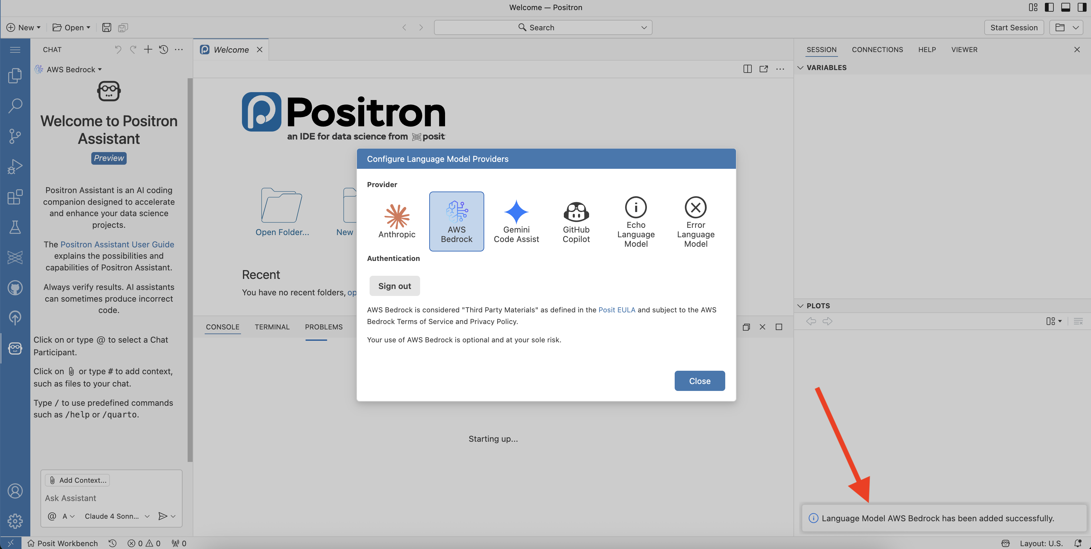Toggle primary side bar layout button
Screen dimensions: 1091x549
click(1049, 7)
